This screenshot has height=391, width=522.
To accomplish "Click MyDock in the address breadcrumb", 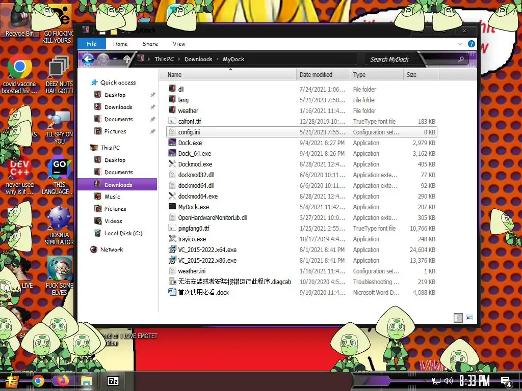I will coord(233,59).
